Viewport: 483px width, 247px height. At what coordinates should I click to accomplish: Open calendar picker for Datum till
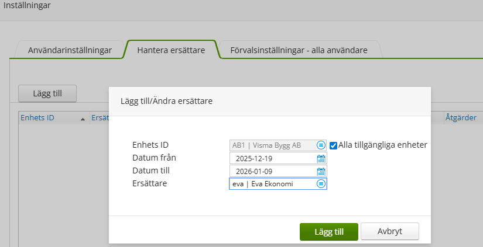click(x=321, y=172)
